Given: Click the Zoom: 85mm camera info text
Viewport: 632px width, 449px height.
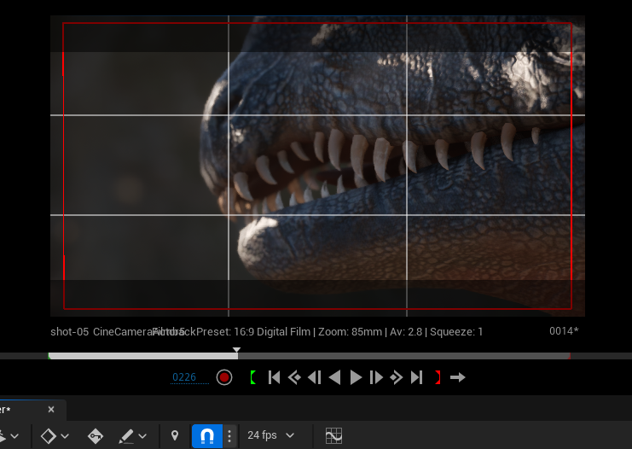Looking at the screenshot, I should [350, 332].
